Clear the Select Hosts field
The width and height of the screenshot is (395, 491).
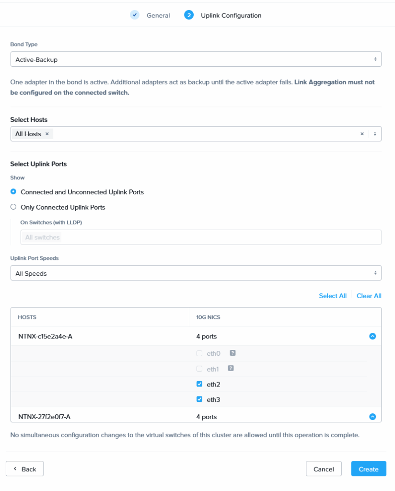(x=362, y=134)
